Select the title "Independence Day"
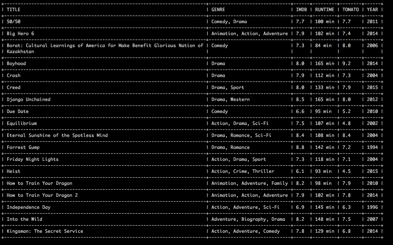The width and height of the screenshot is (393, 245). [29, 207]
